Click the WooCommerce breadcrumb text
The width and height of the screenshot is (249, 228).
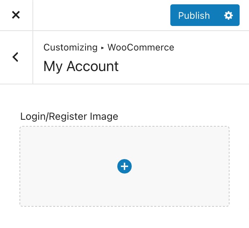(141, 47)
